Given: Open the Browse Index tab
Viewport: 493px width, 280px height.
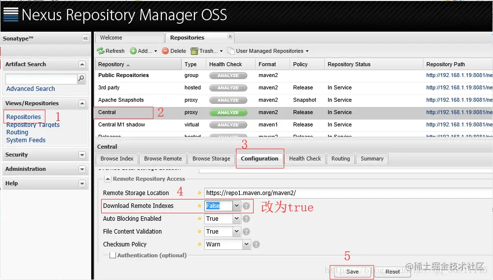Looking at the screenshot, I should point(117,159).
